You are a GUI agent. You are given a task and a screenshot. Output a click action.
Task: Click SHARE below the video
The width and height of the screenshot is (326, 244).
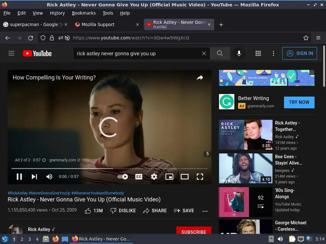pyautogui.click(x=155, y=211)
